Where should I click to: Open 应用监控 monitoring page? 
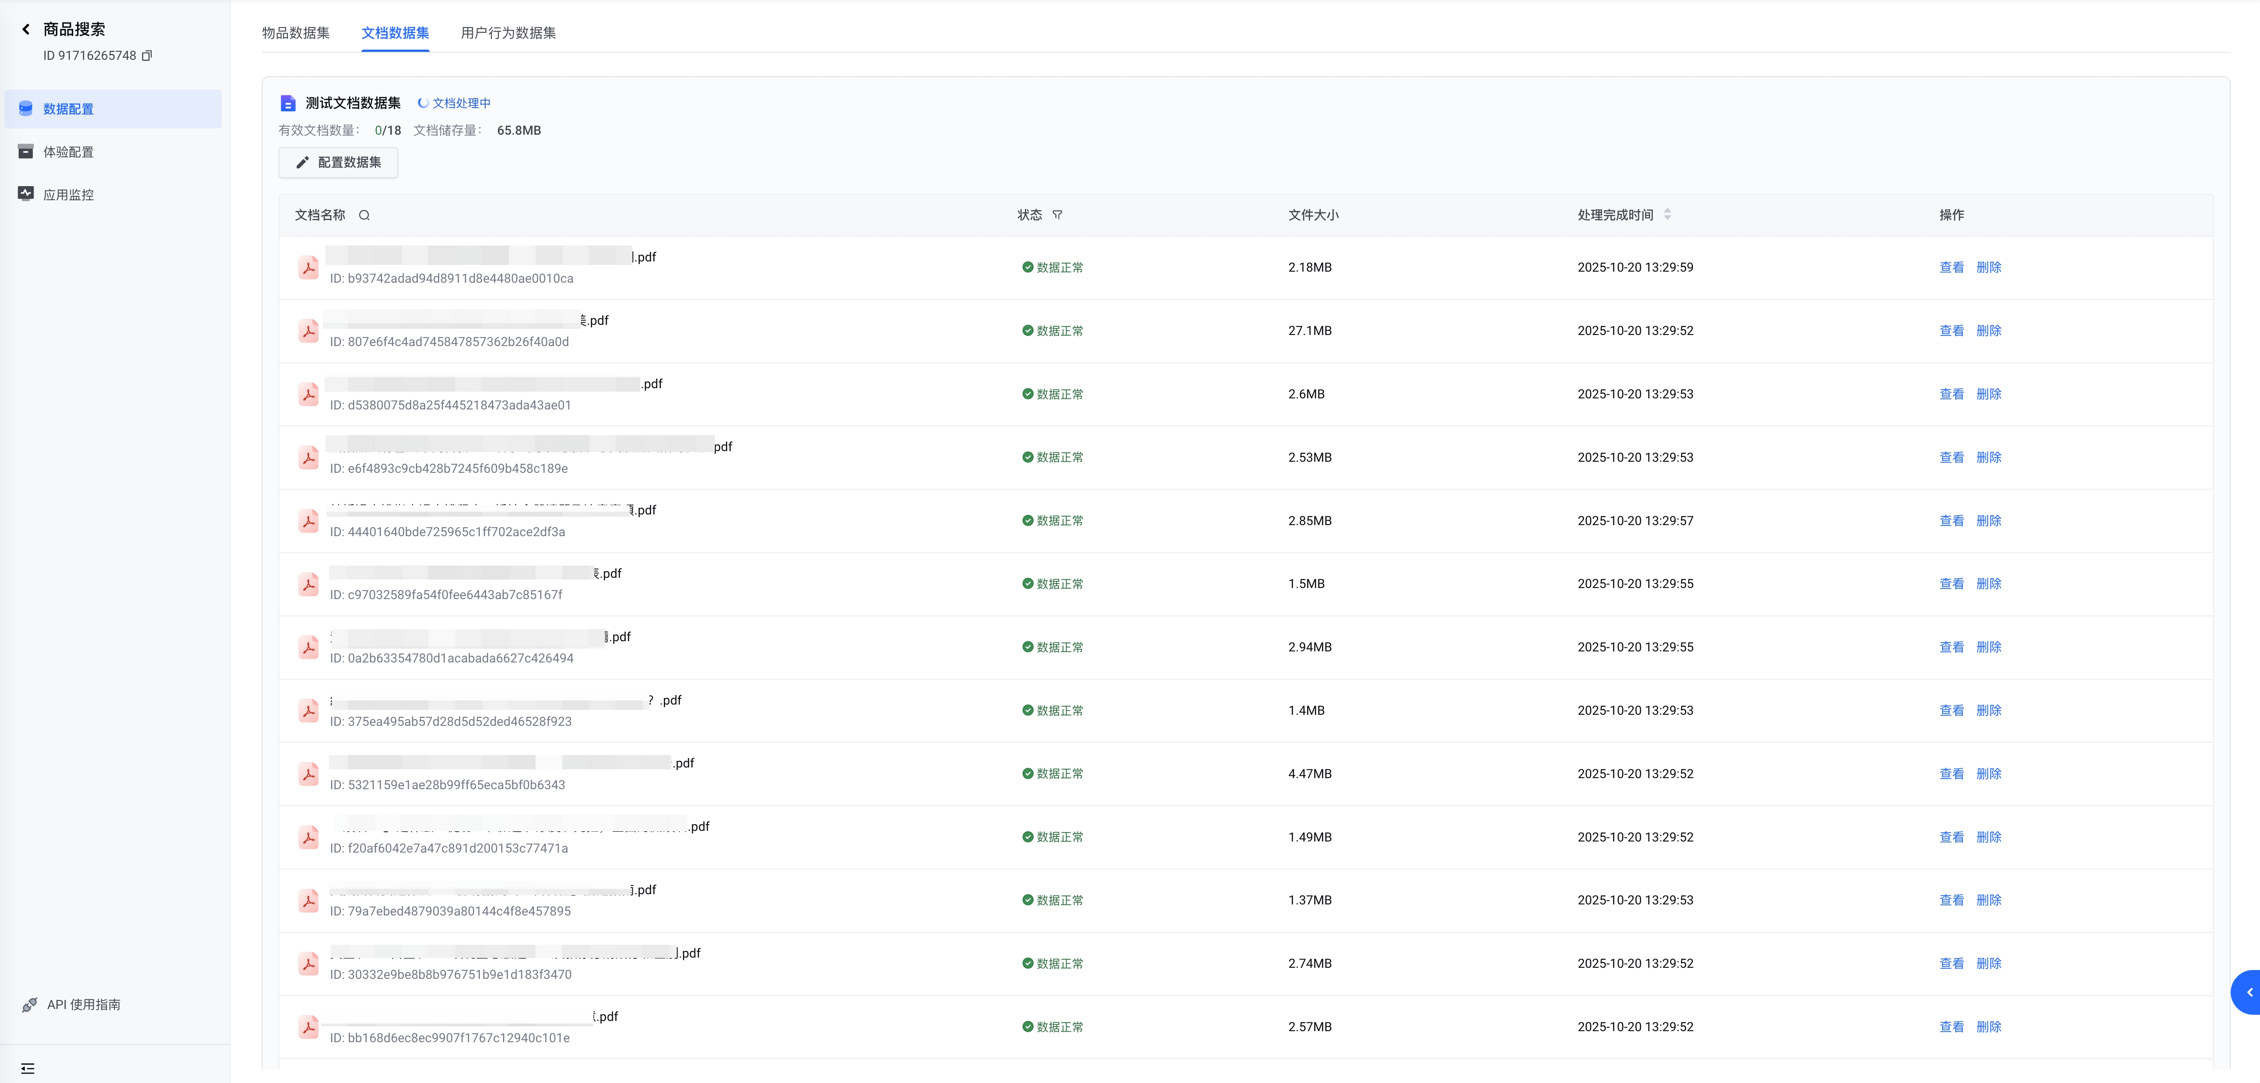click(68, 195)
